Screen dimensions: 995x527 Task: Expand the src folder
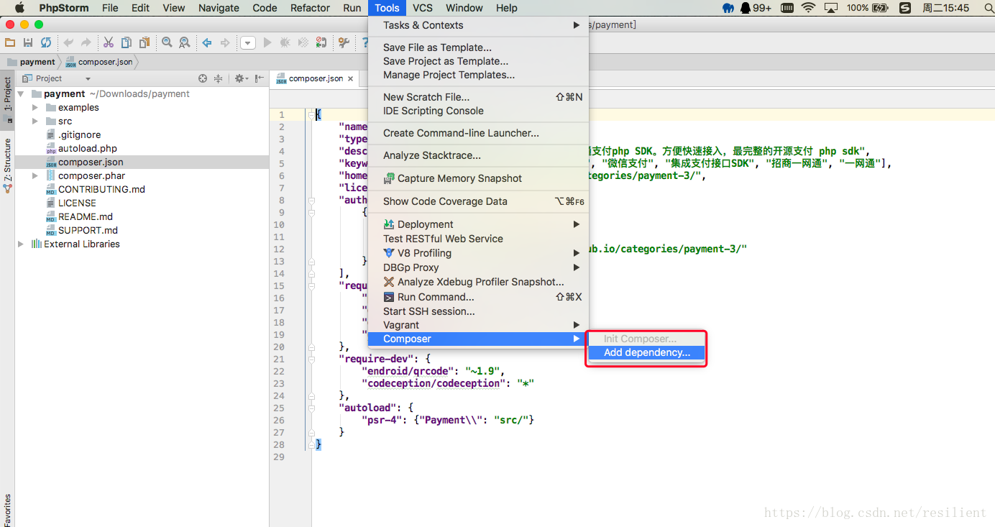[x=35, y=121]
